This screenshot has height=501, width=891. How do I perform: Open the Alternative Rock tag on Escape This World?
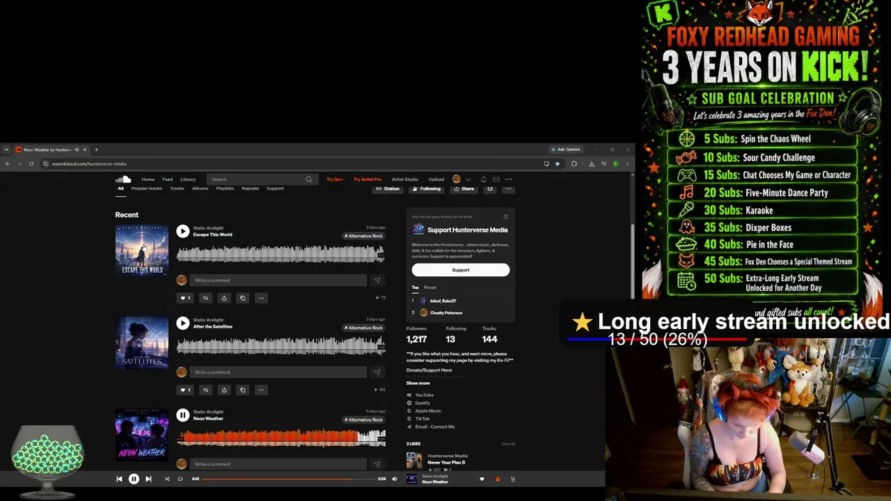pyautogui.click(x=363, y=236)
